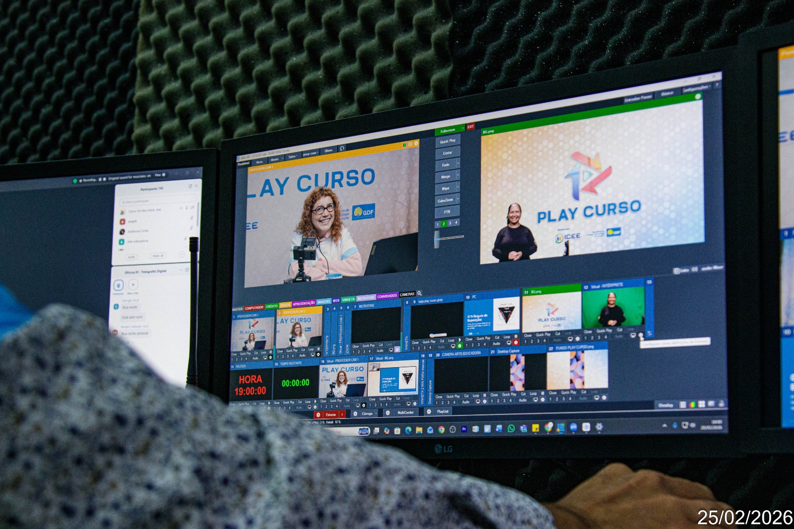This screenshot has width=794, height=529.
Task: Open the Córrego streaming settings gear
Action: [x=355, y=413]
